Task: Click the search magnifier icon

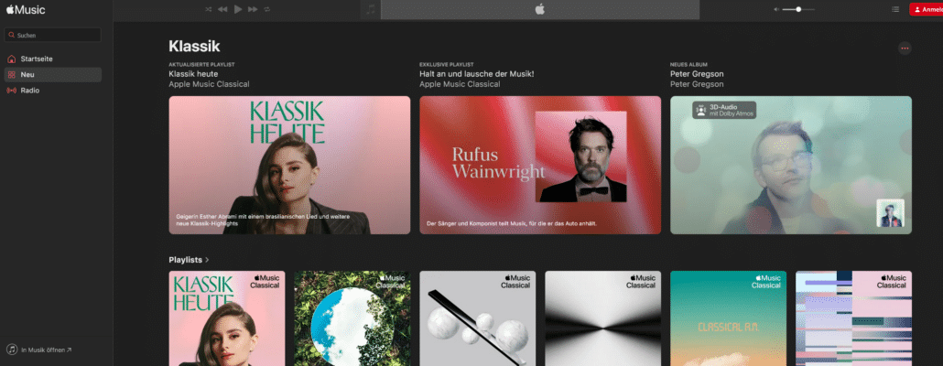Action: (x=11, y=36)
